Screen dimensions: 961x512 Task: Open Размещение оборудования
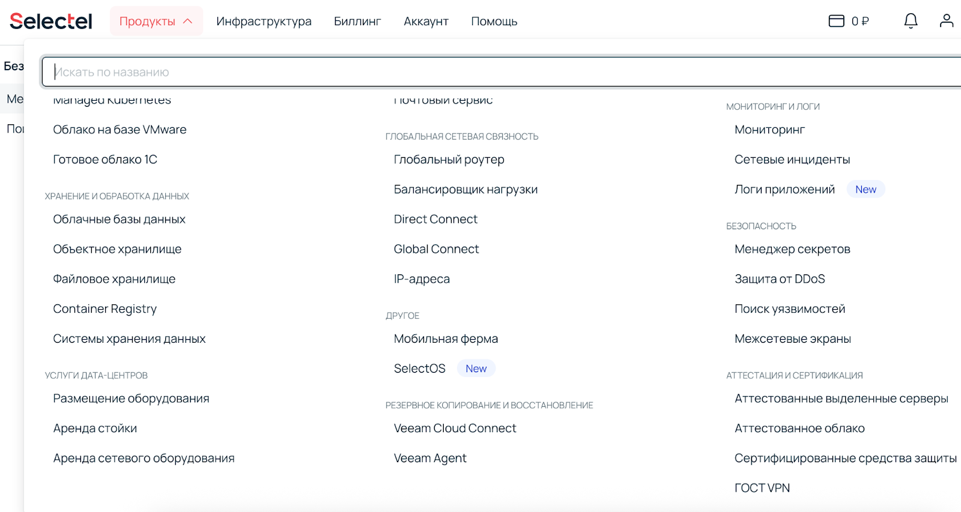(x=131, y=399)
